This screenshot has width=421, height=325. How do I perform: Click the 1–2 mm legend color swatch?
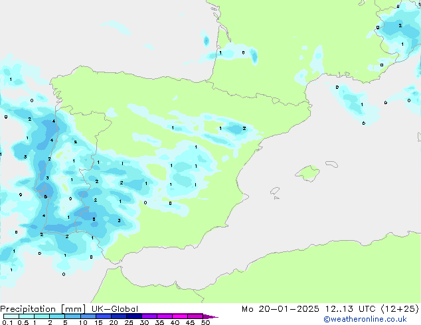tap(42, 316)
